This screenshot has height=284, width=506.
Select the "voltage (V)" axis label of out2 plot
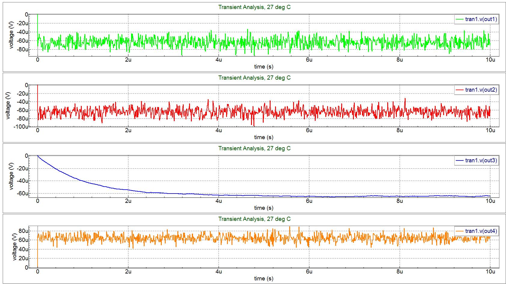click(x=8, y=106)
